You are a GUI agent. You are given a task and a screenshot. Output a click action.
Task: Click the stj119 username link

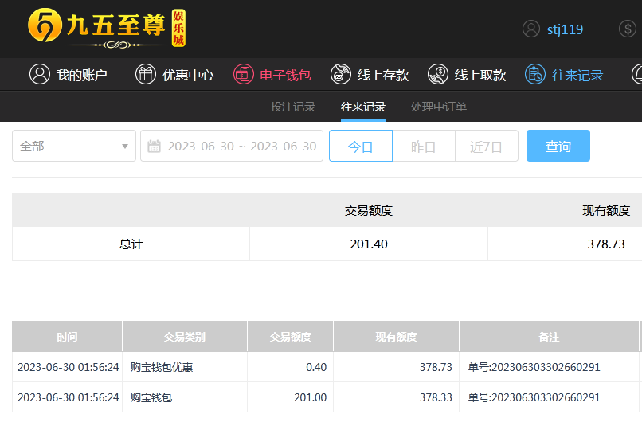(565, 29)
